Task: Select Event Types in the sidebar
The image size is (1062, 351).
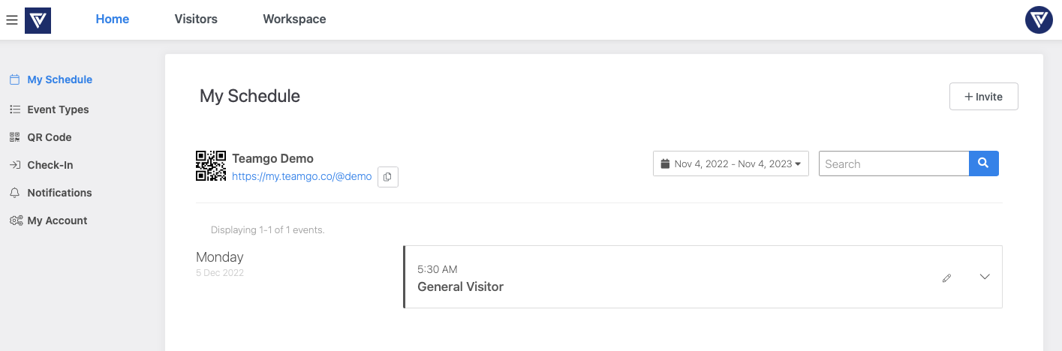Action: [58, 109]
